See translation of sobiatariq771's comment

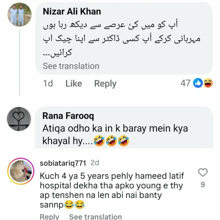pyautogui.click(x=95, y=217)
